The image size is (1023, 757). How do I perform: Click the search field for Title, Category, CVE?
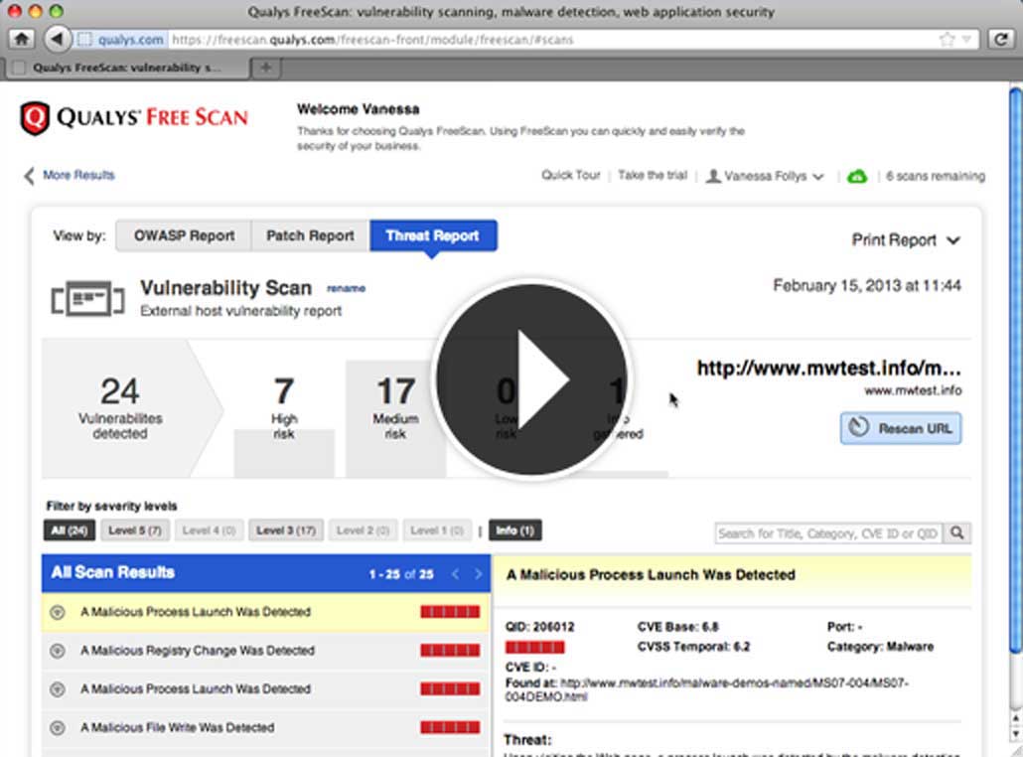tap(828, 533)
